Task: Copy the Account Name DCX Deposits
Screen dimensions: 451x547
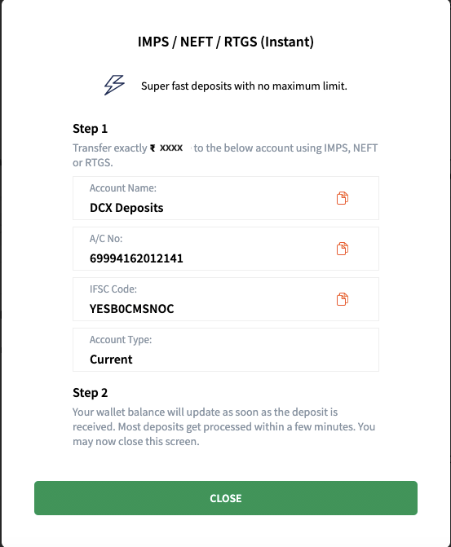Action: (x=342, y=198)
